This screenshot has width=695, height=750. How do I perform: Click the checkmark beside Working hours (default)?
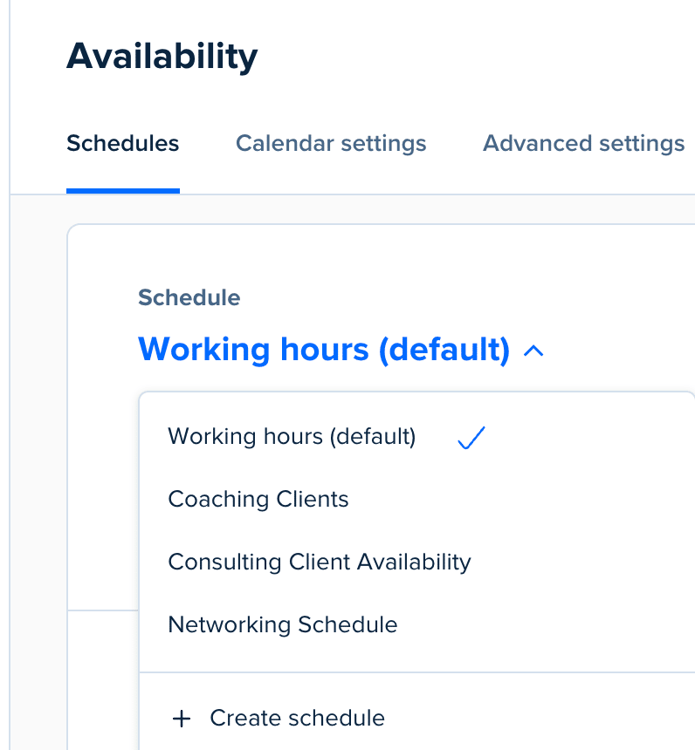[x=471, y=438]
